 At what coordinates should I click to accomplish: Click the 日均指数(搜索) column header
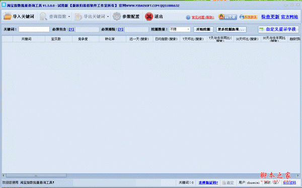click(166, 39)
